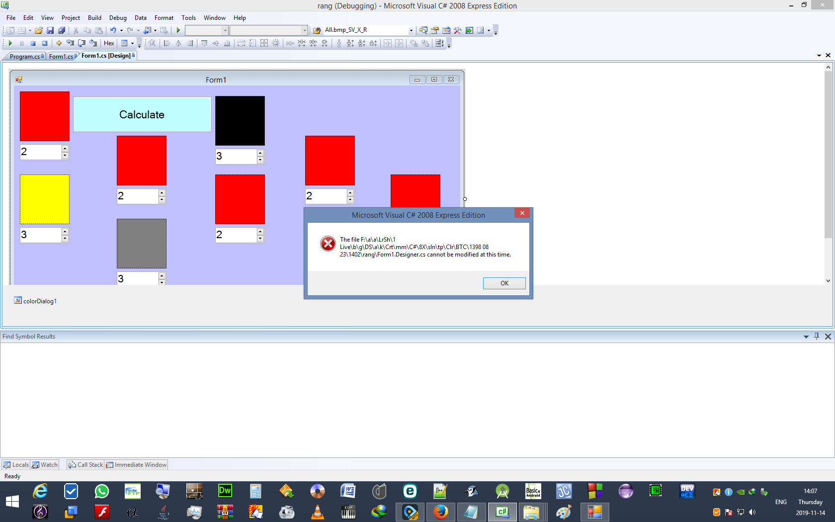This screenshot has height=522, width=835.
Task: Select the gray color panel on Form1
Action: click(142, 244)
